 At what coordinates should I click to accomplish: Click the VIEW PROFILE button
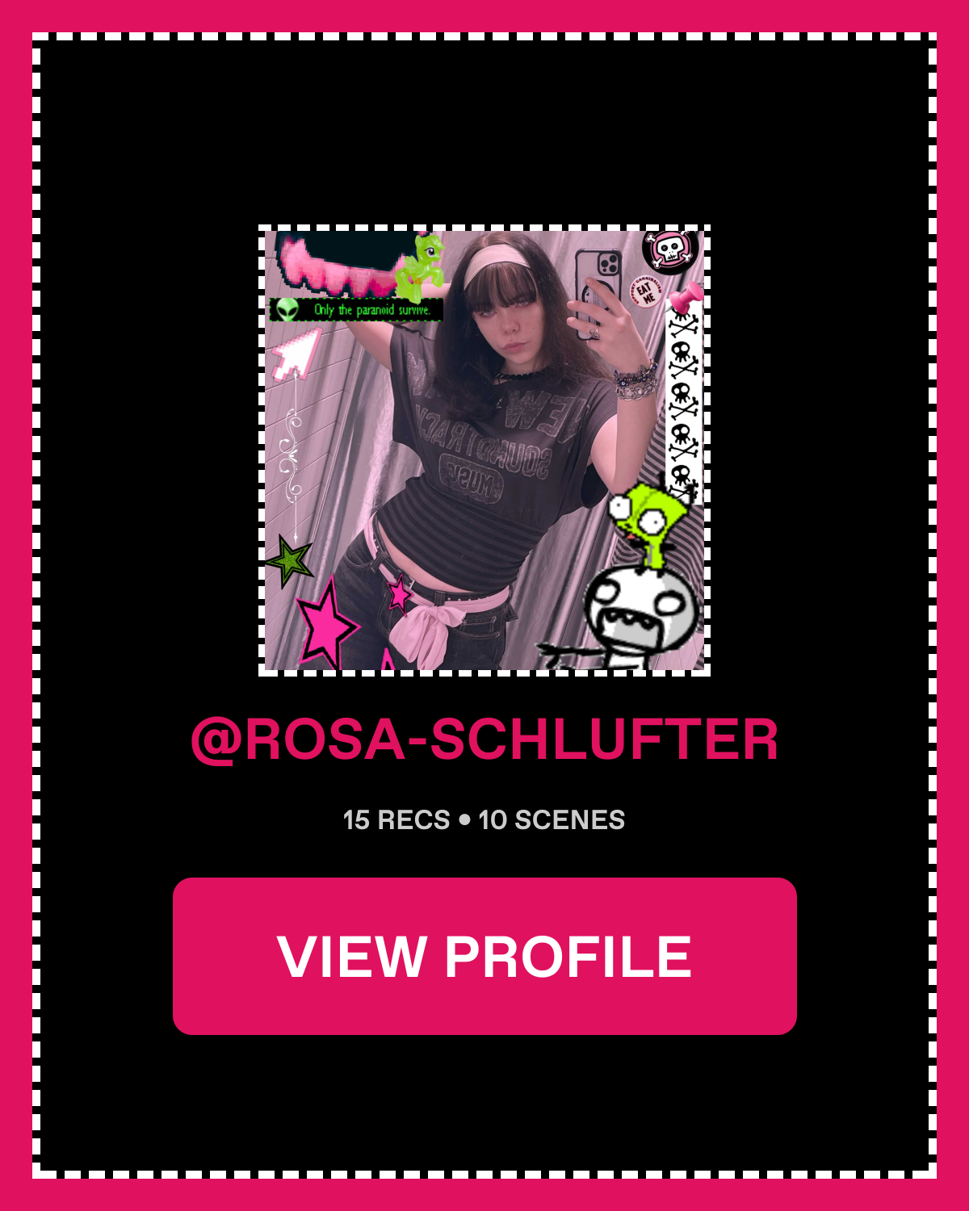(484, 956)
